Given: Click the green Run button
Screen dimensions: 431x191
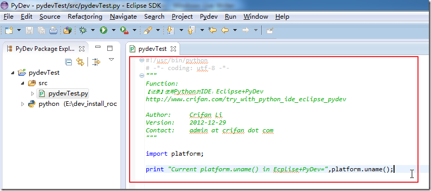Looking at the screenshot, I should 104,30.
